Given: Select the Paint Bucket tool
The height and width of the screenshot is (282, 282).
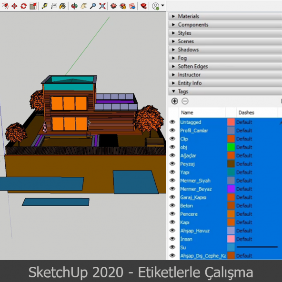Looking at the screenshot, I should click(x=62, y=6).
